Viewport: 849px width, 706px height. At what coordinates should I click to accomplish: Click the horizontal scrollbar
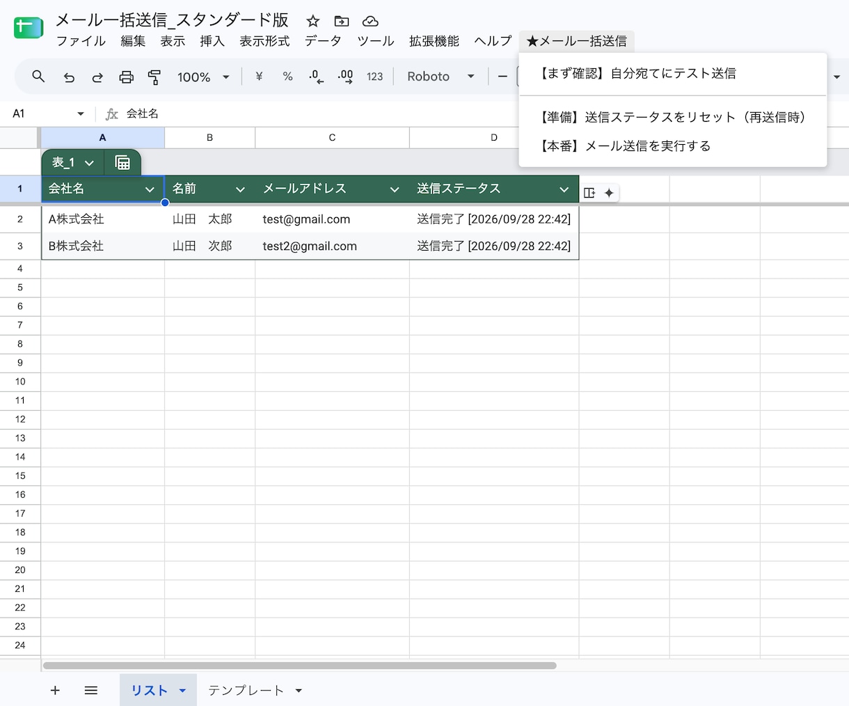[299, 666]
